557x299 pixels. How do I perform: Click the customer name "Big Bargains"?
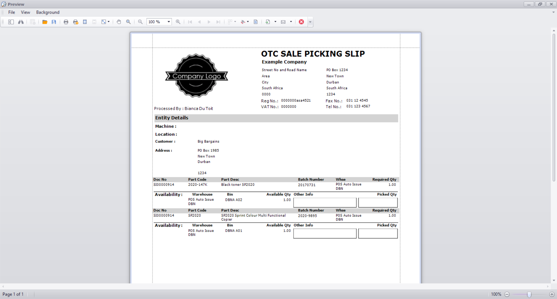click(209, 141)
